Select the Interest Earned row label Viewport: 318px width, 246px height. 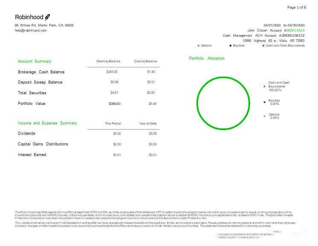pos(32,155)
